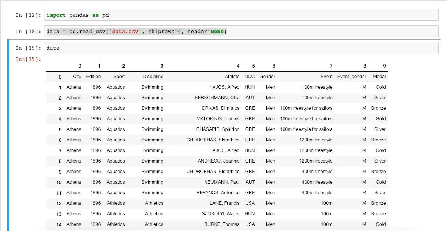
Task: Click 'Gold' medal in row 14
Action: pos(381,224)
